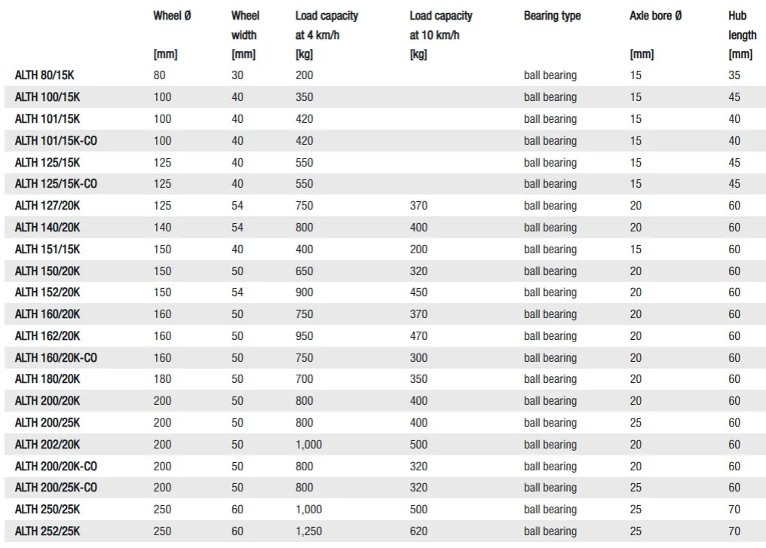Screen dimensions: 766x548
Task: Click the ALTH 80/15K product name
Action: [x=44, y=75]
